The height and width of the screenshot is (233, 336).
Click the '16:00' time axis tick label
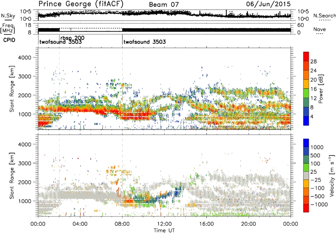coord(206,224)
